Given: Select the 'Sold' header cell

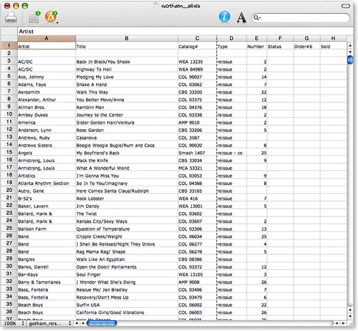Looking at the screenshot, I should point(333,47).
